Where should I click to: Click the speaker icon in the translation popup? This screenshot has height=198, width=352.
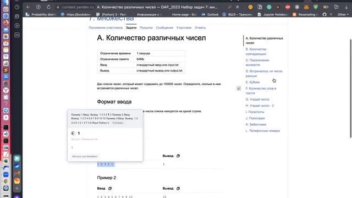pyautogui.click(x=73, y=133)
